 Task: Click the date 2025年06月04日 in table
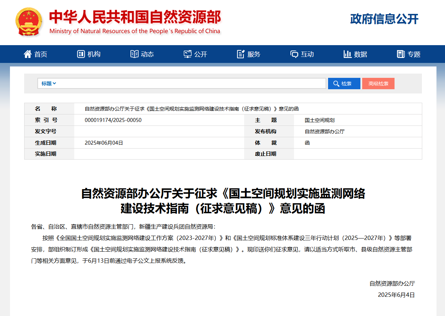tap(104, 143)
